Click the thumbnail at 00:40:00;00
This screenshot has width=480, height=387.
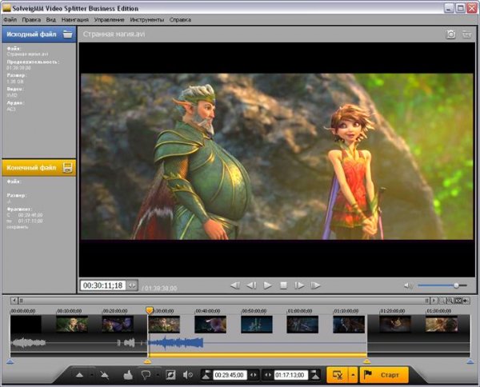(x=210, y=325)
